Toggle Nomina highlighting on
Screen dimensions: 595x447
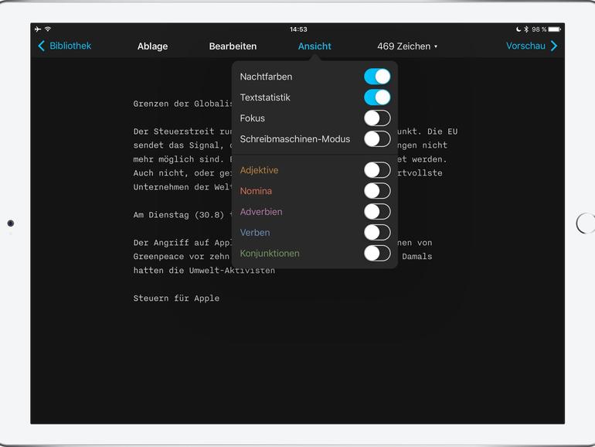(x=377, y=191)
